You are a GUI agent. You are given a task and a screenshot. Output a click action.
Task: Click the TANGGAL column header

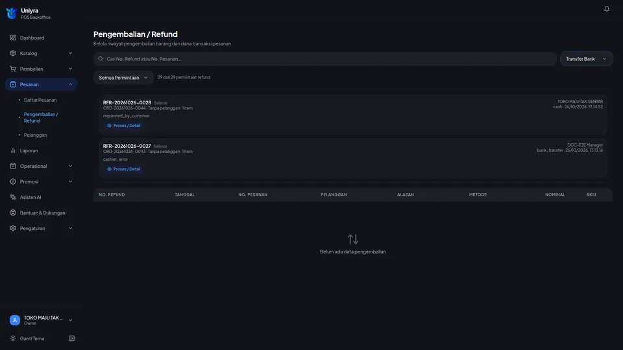coord(185,194)
